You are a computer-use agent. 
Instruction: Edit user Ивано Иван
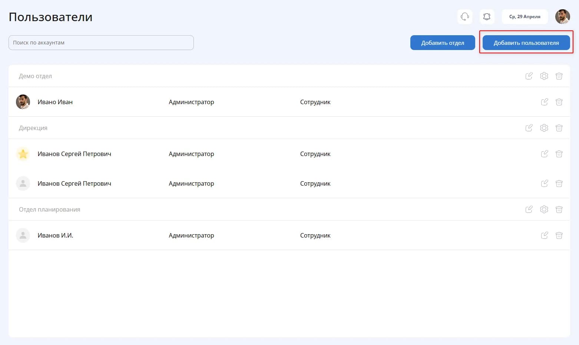pyautogui.click(x=544, y=102)
